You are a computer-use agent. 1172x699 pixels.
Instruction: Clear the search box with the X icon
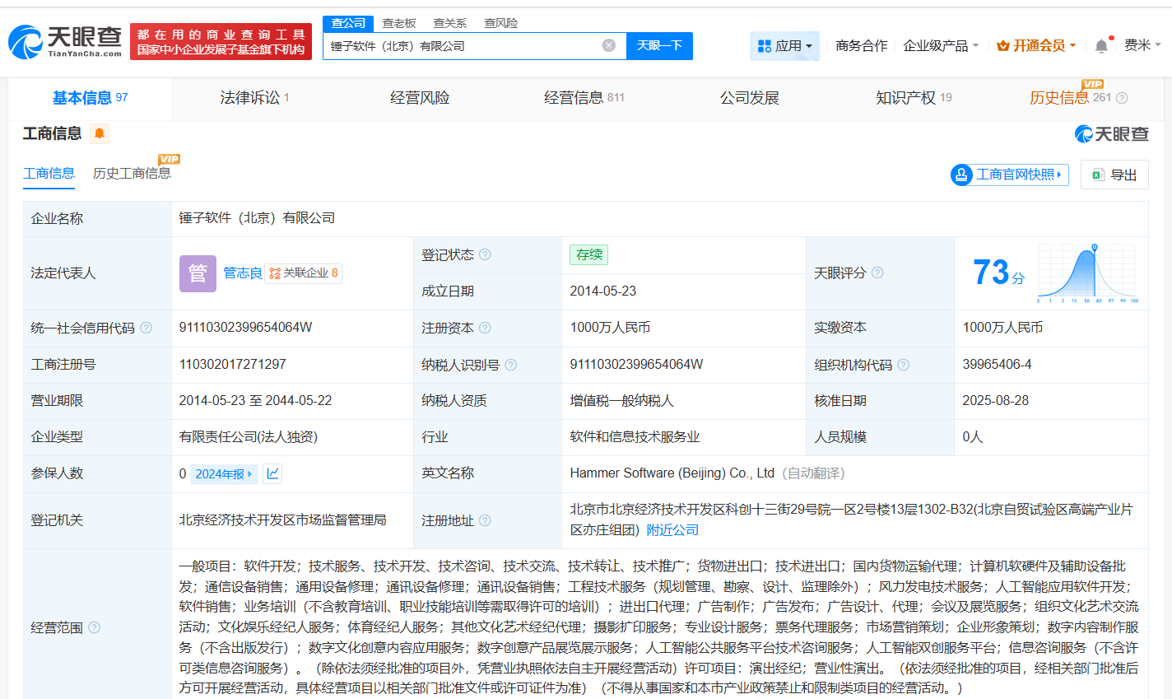(607, 45)
